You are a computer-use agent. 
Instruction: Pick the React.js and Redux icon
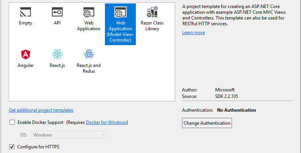(89, 54)
